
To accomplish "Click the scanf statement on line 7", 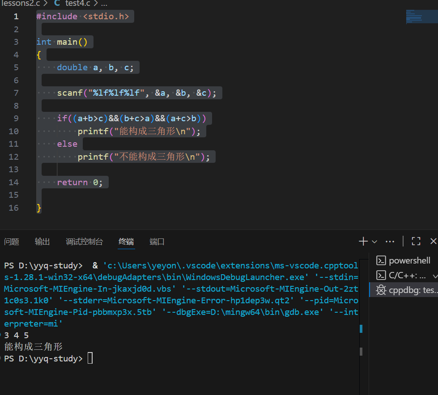I will point(136,93).
